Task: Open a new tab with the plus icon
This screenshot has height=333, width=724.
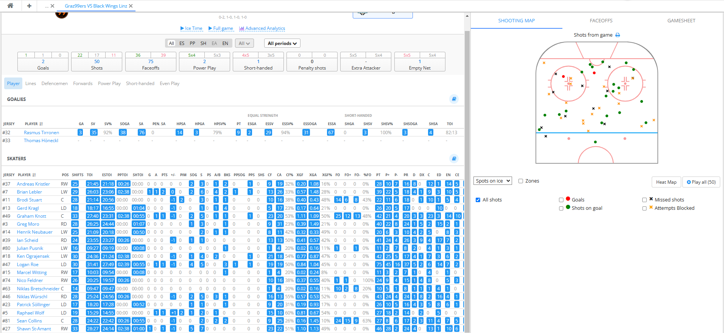Action: (29, 6)
